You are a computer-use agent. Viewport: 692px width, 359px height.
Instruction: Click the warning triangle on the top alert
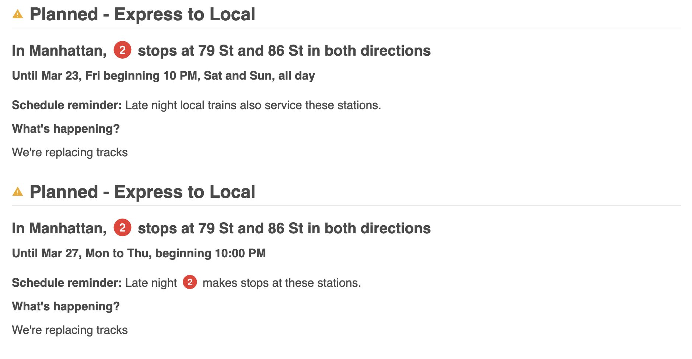click(x=18, y=15)
